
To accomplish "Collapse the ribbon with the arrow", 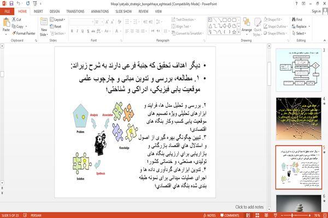I will tap(325, 40).
